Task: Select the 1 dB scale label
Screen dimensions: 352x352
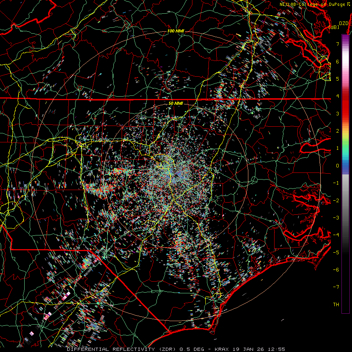Action: coord(338,148)
